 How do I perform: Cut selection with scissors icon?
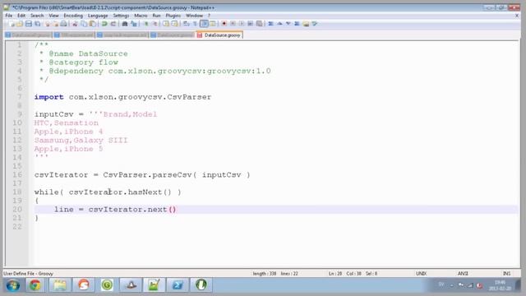coord(75,24)
